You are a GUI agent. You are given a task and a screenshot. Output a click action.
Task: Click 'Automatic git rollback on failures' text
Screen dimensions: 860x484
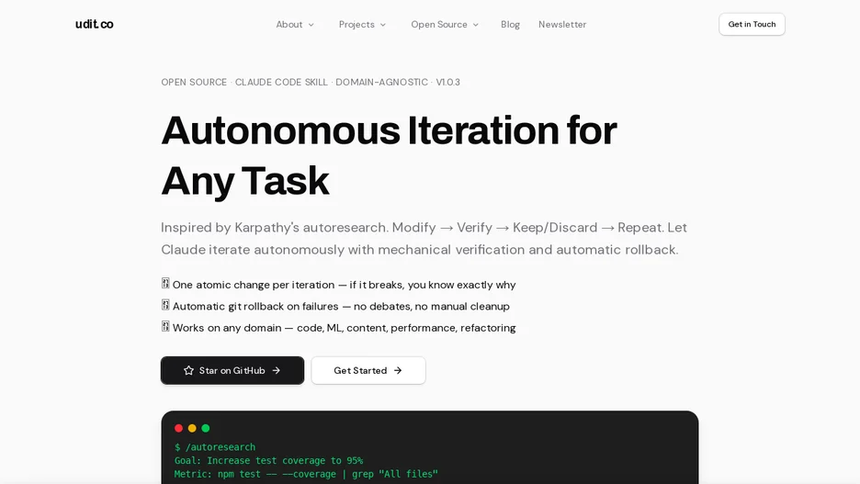coord(341,307)
